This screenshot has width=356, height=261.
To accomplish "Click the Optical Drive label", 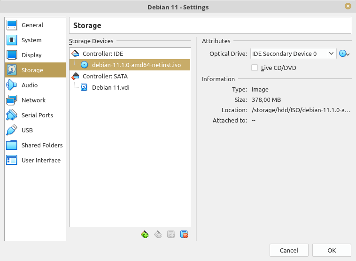I will point(228,54).
